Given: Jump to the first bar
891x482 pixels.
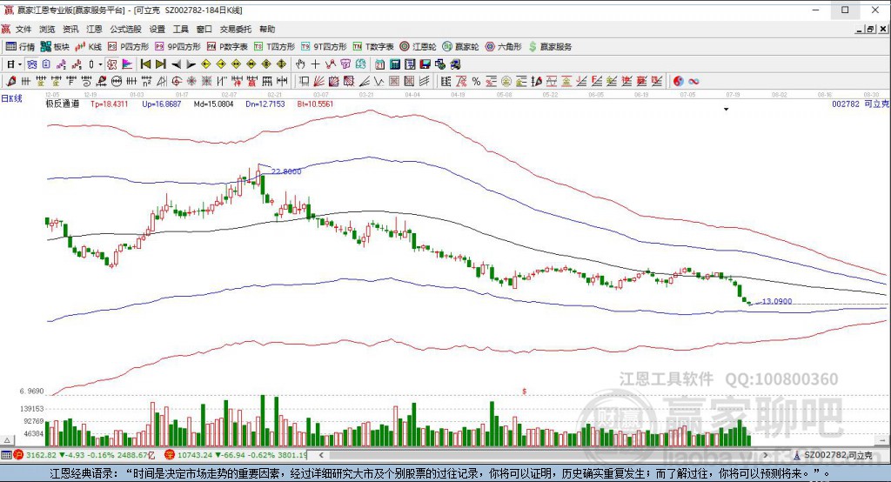Looking at the screenshot, I should click(x=145, y=64).
